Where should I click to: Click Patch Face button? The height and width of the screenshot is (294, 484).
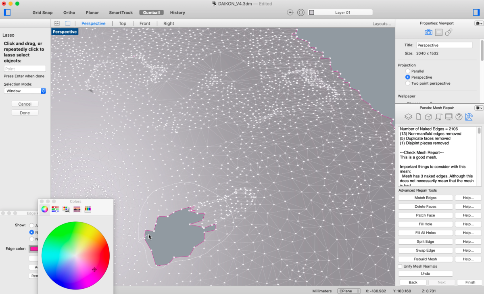pos(426,215)
